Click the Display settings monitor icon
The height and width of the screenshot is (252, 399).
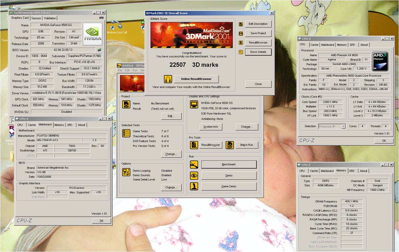[194, 105]
